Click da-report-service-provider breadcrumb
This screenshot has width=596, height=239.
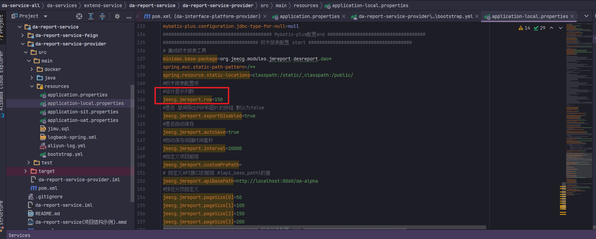(218, 5)
